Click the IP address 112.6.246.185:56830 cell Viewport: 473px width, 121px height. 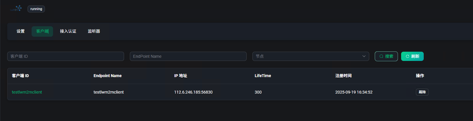pos(193,92)
